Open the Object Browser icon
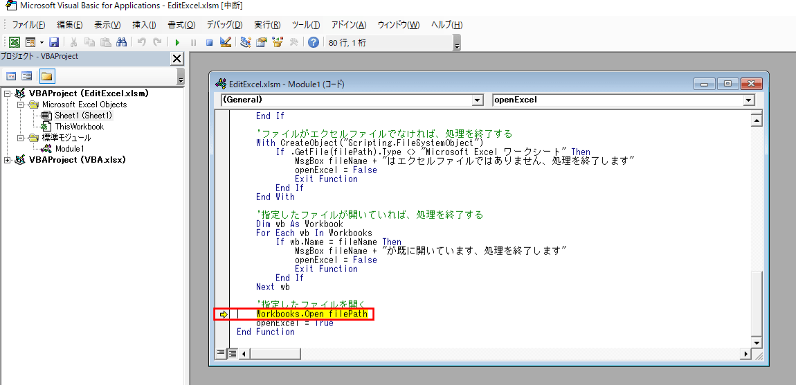 coord(278,42)
